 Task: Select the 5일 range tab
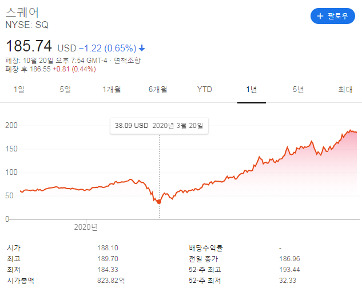pos(65,89)
